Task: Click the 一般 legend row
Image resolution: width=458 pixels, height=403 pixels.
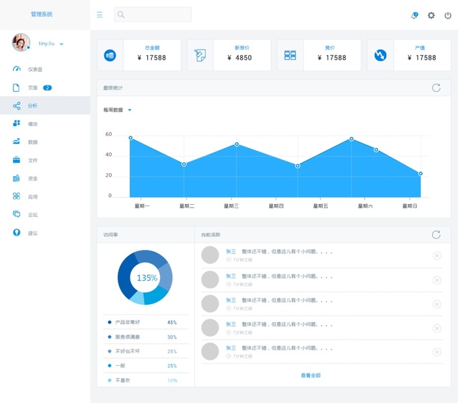Action: [146, 365]
